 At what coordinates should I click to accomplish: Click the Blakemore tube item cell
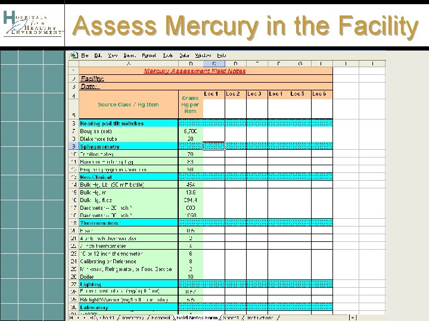pyautogui.click(x=129, y=139)
